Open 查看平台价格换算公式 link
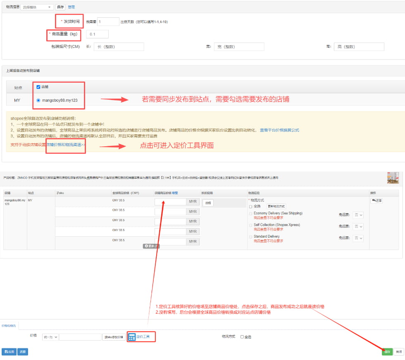The width and height of the screenshot is (405, 360). [279, 130]
